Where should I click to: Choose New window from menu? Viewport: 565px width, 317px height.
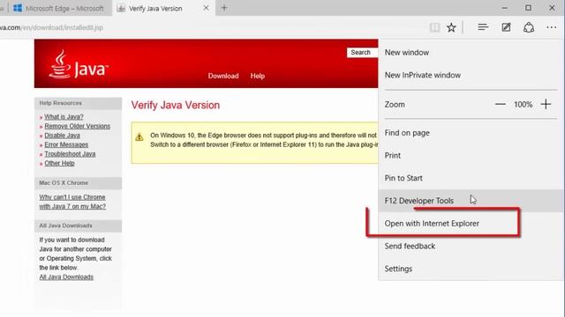(x=471, y=53)
